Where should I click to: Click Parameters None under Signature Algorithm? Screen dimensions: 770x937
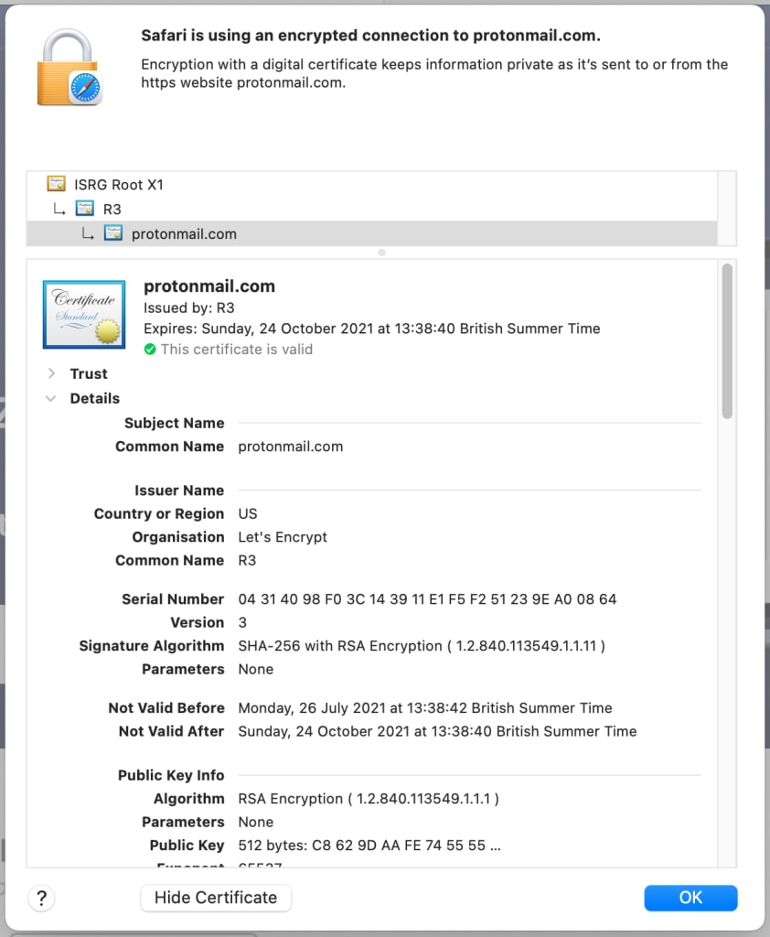click(x=256, y=669)
